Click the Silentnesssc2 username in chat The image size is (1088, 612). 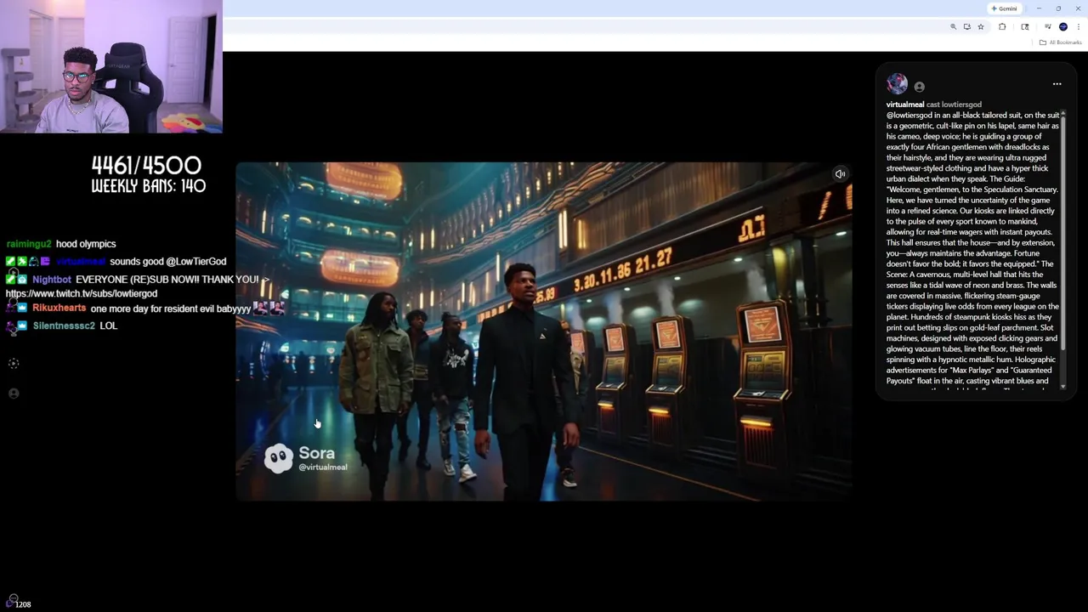pos(64,326)
